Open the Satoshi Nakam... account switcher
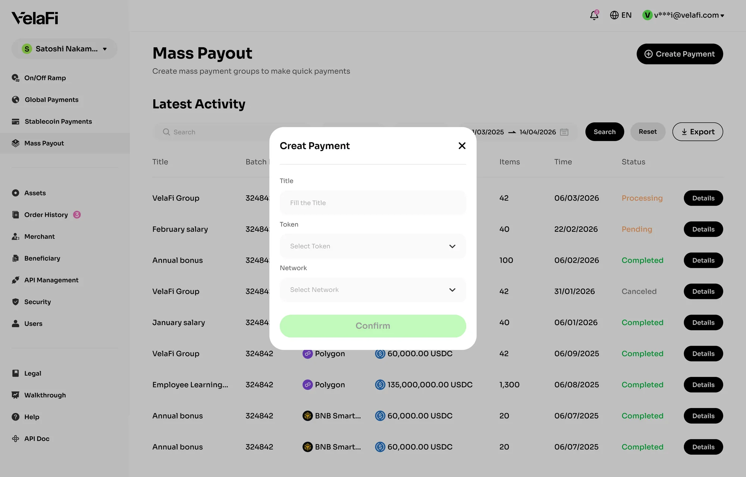The height and width of the screenshot is (477, 746). [64, 49]
